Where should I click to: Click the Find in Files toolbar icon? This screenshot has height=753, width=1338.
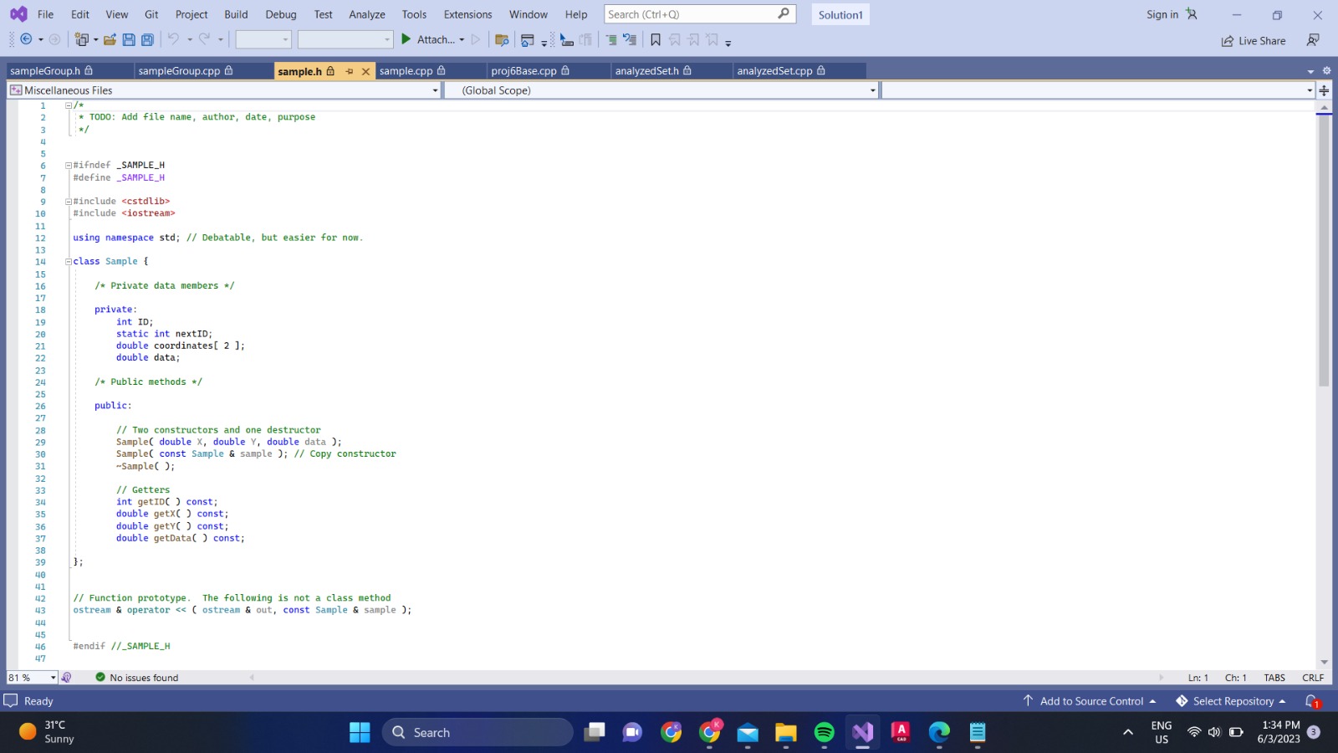click(501, 39)
